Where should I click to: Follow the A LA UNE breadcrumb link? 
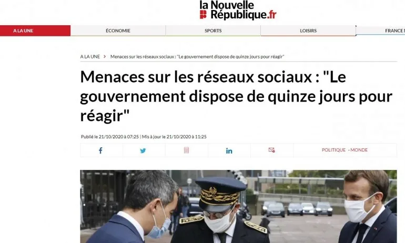[x=90, y=57]
